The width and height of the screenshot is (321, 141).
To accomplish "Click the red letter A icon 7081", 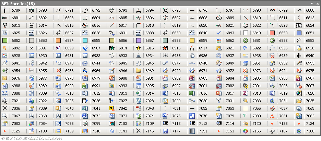I will [x=272, y=116].
